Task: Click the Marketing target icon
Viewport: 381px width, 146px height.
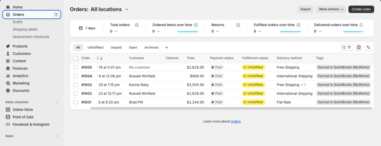Action: pos(8,83)
